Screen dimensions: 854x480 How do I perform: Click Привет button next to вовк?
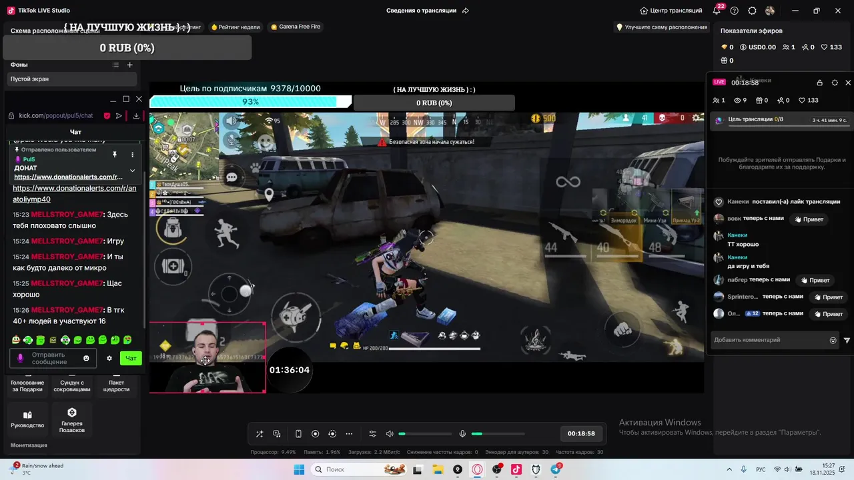[x=809, y=219]
